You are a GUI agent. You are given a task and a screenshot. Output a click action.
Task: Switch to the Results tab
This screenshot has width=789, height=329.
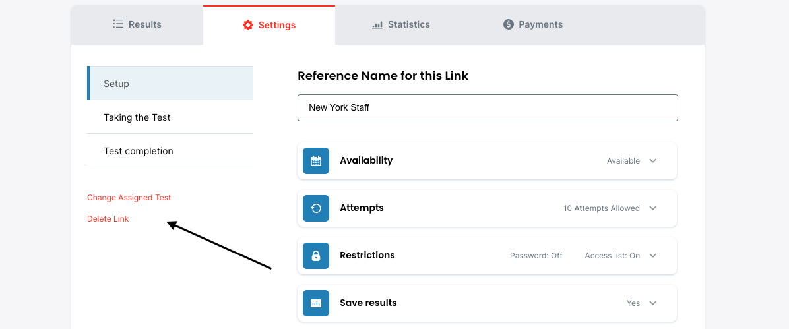click(137, 24)
